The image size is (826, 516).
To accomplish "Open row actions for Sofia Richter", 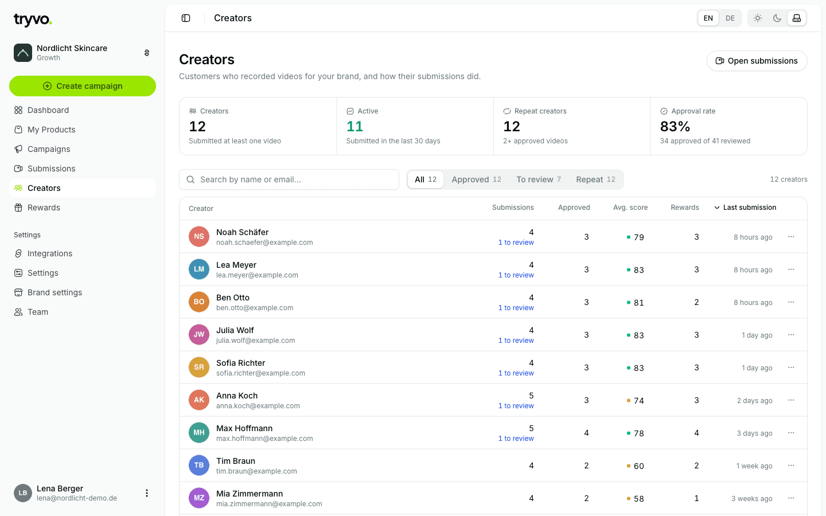I will pyautogui.click(x=791, y=368).
